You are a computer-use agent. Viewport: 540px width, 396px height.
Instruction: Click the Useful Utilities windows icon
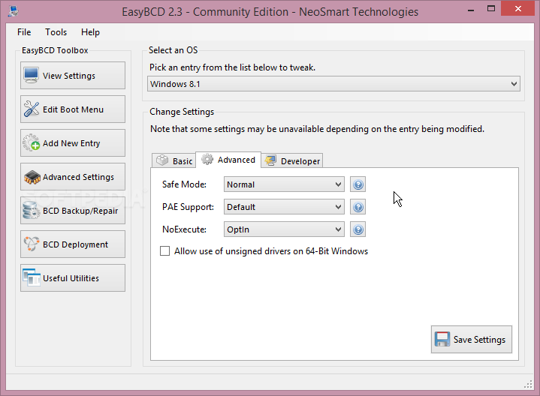pyautogui.click(x=32, y=277)
